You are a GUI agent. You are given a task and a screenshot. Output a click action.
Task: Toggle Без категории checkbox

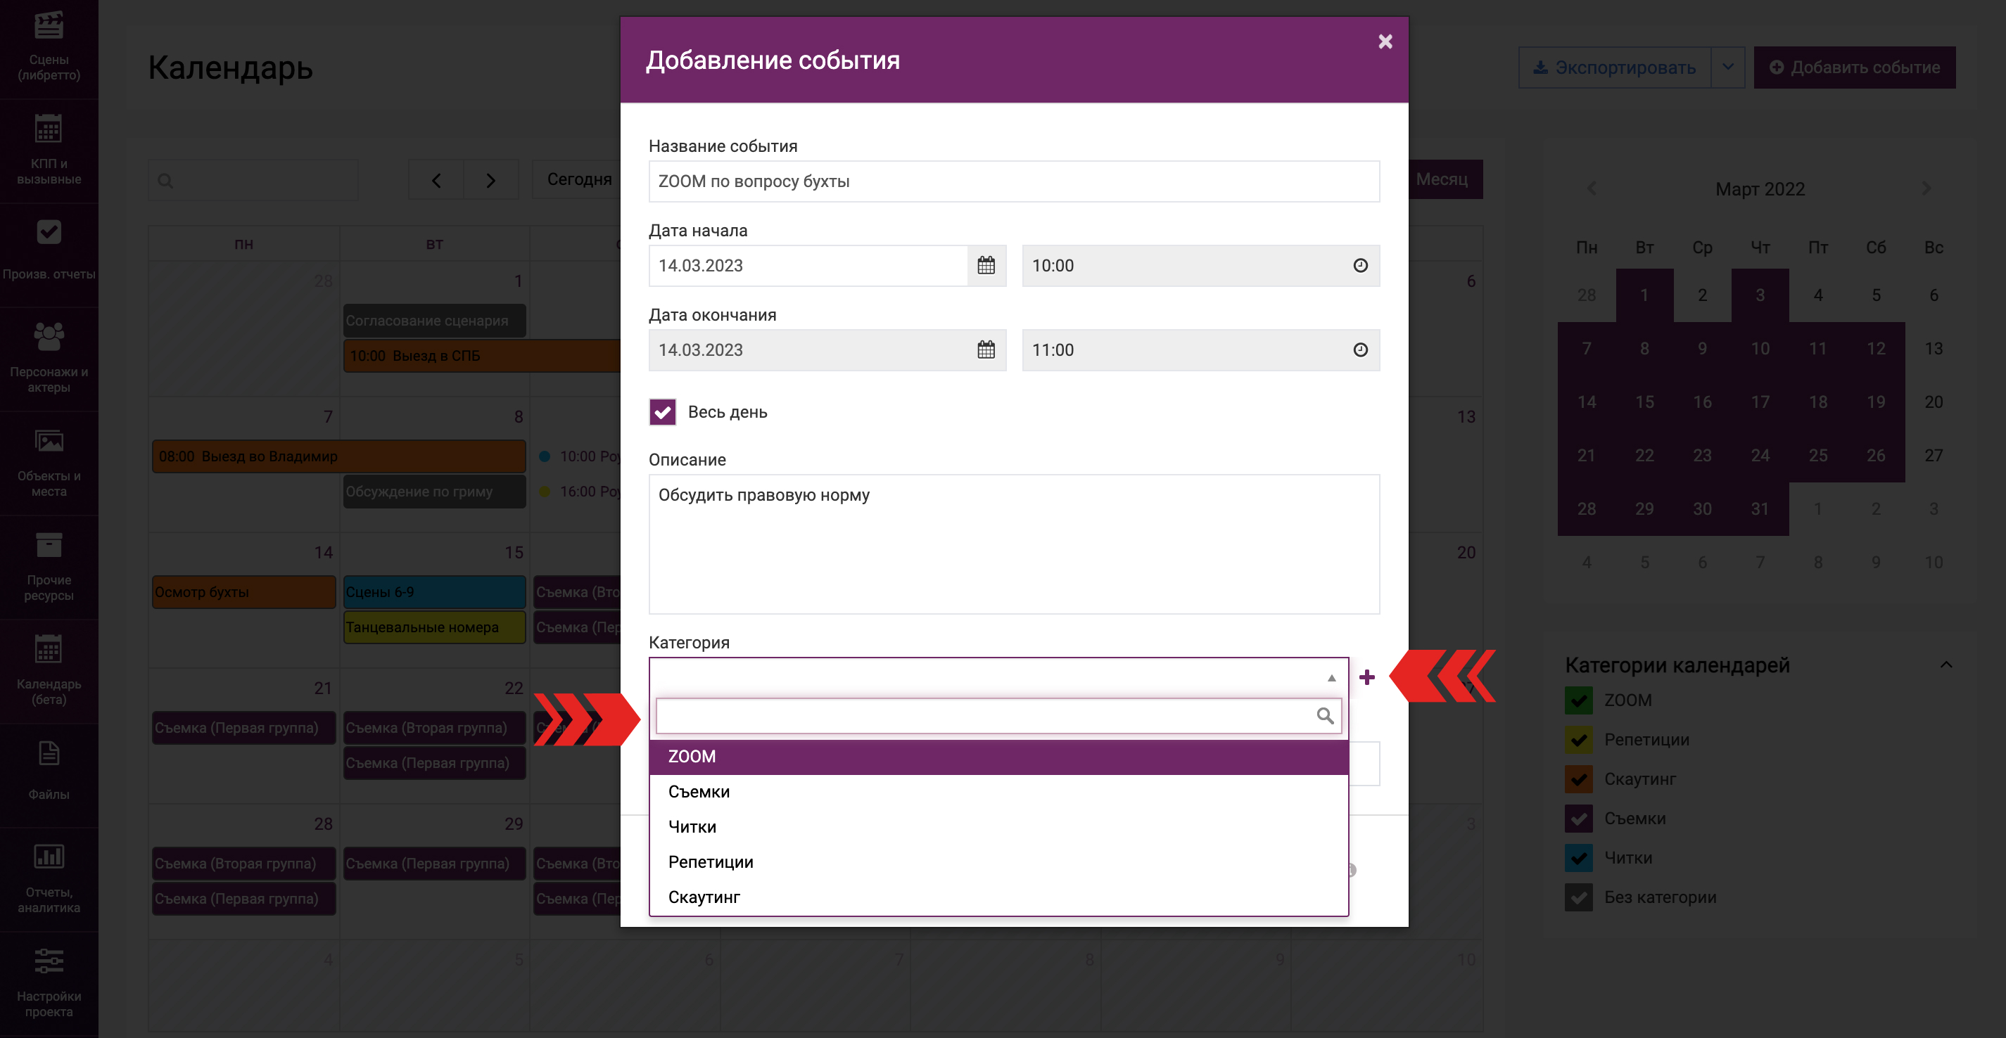pyautogui.click(x=1578, y=897)
